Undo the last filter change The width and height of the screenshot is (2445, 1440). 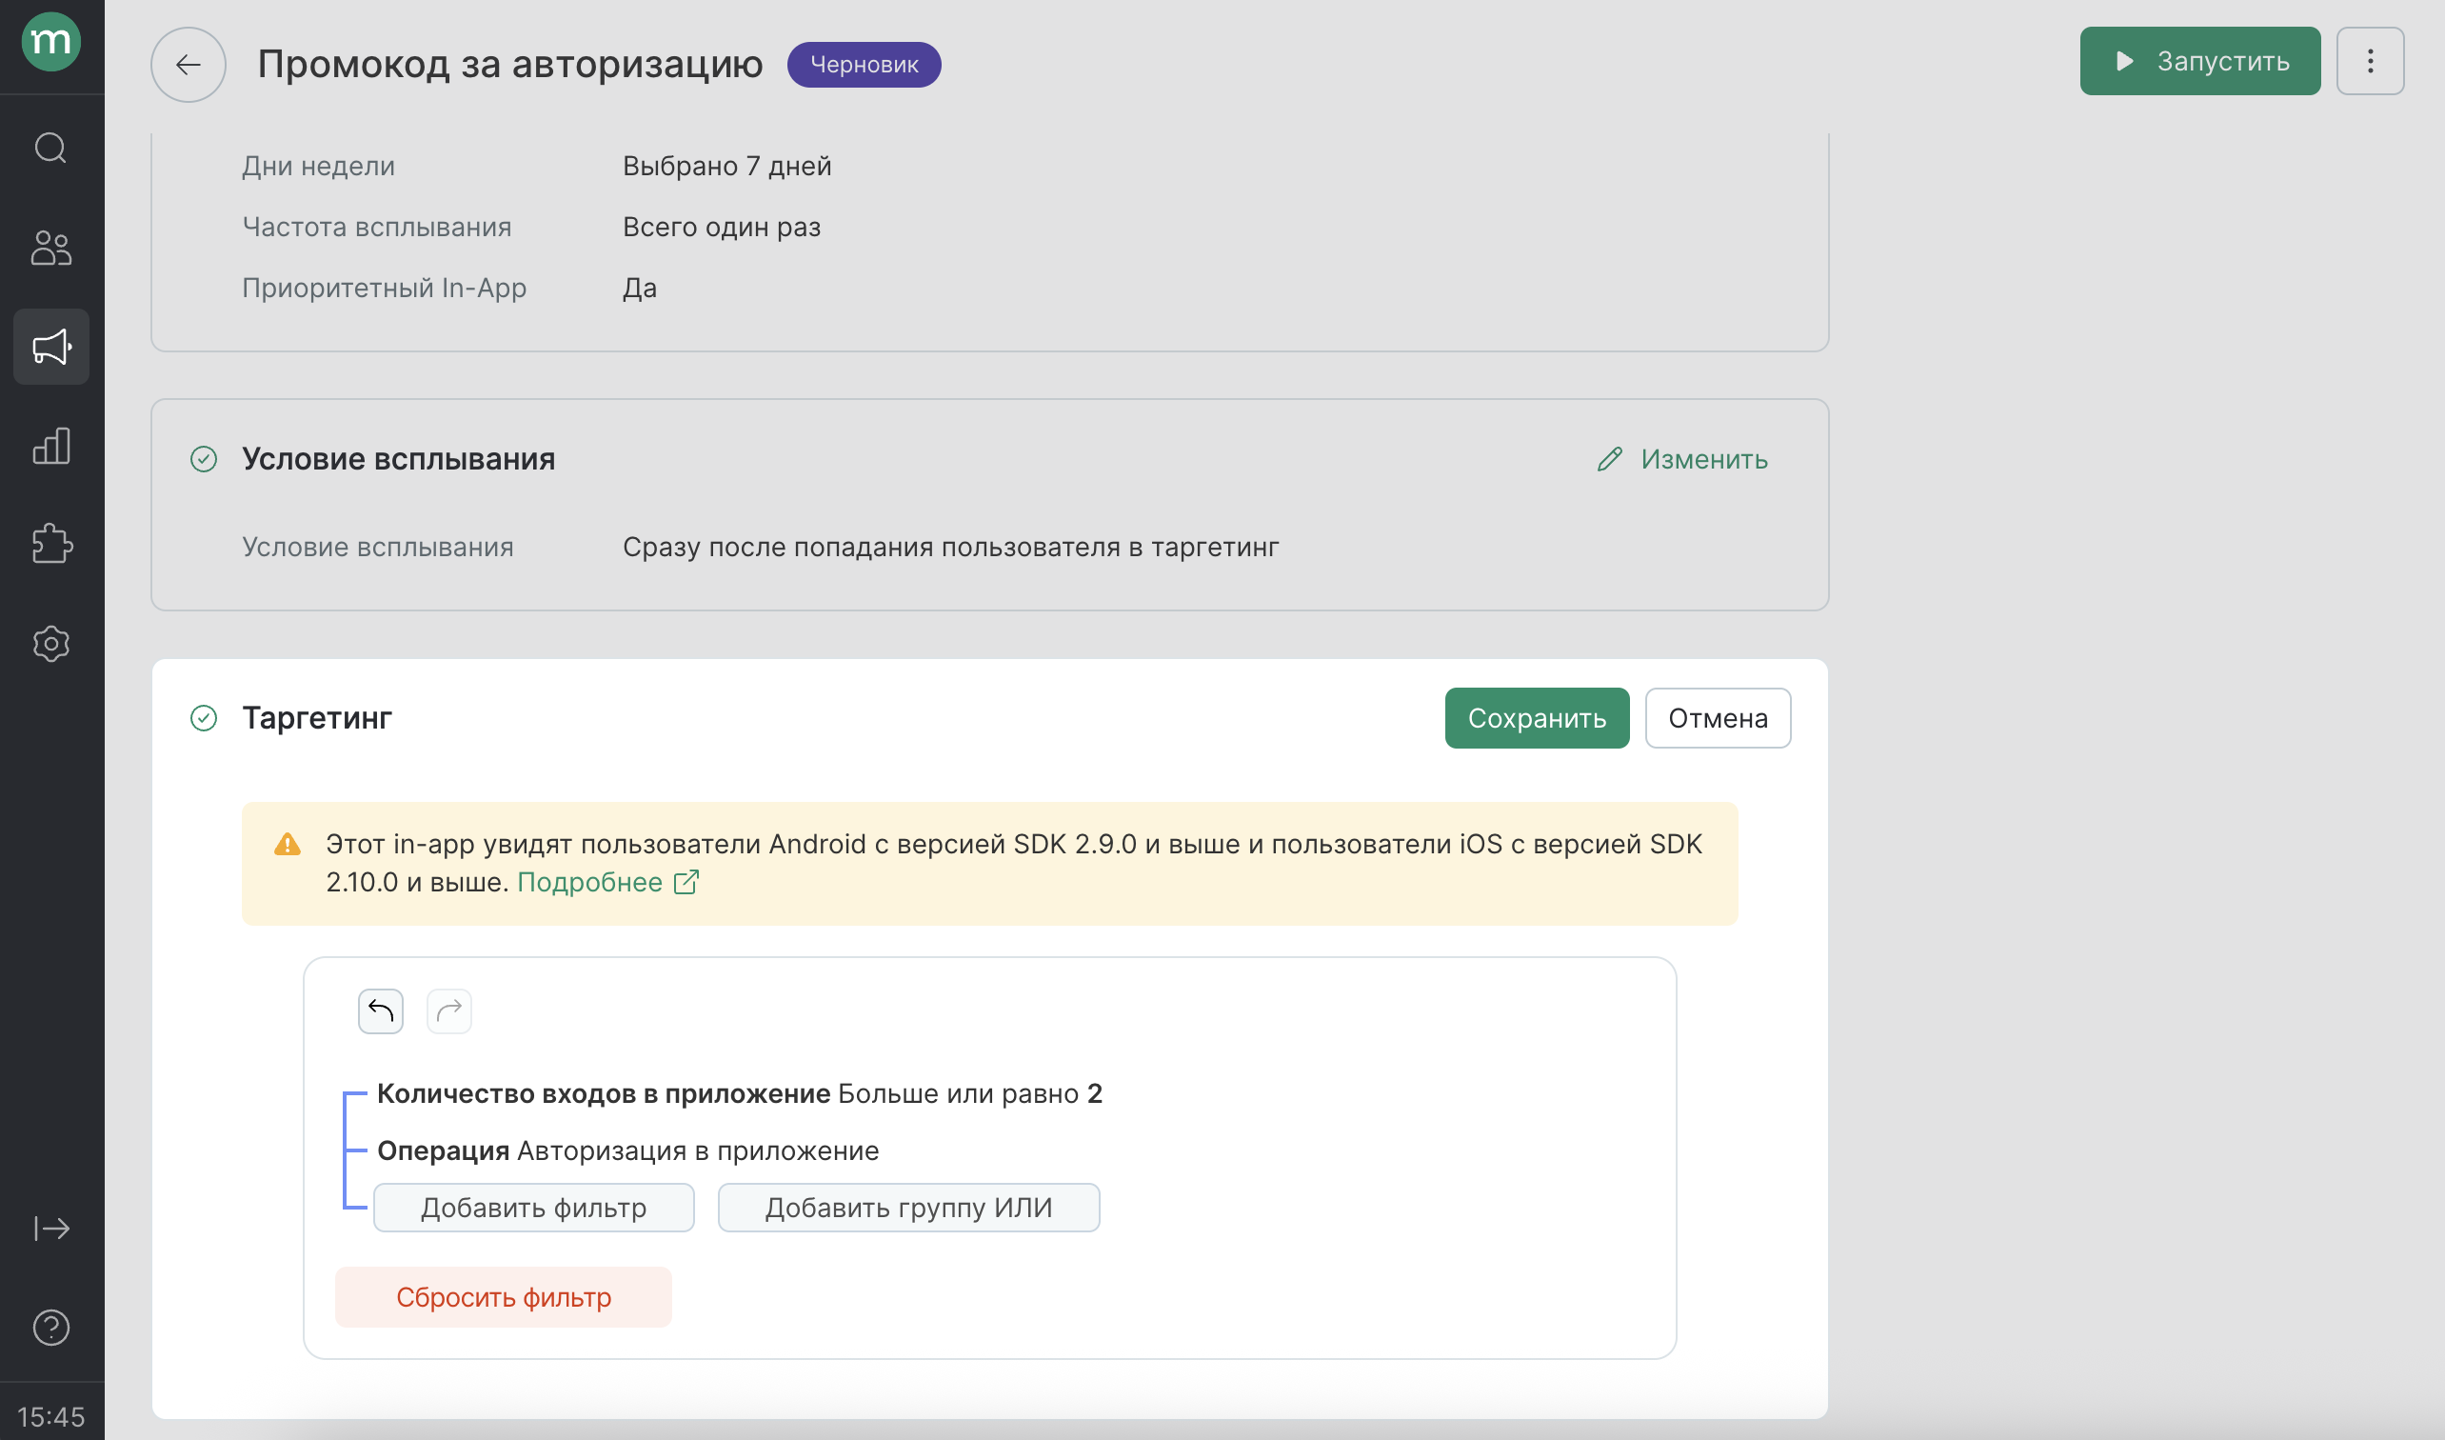380,1011
